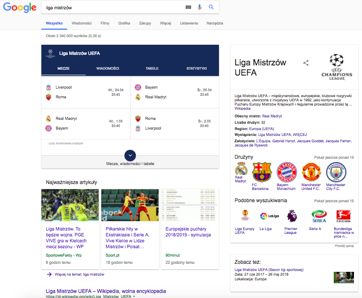This screenshot has height=298, width=362.
Task: Click Prześlij opinię feedback link
Action: [x=344, y=246]
